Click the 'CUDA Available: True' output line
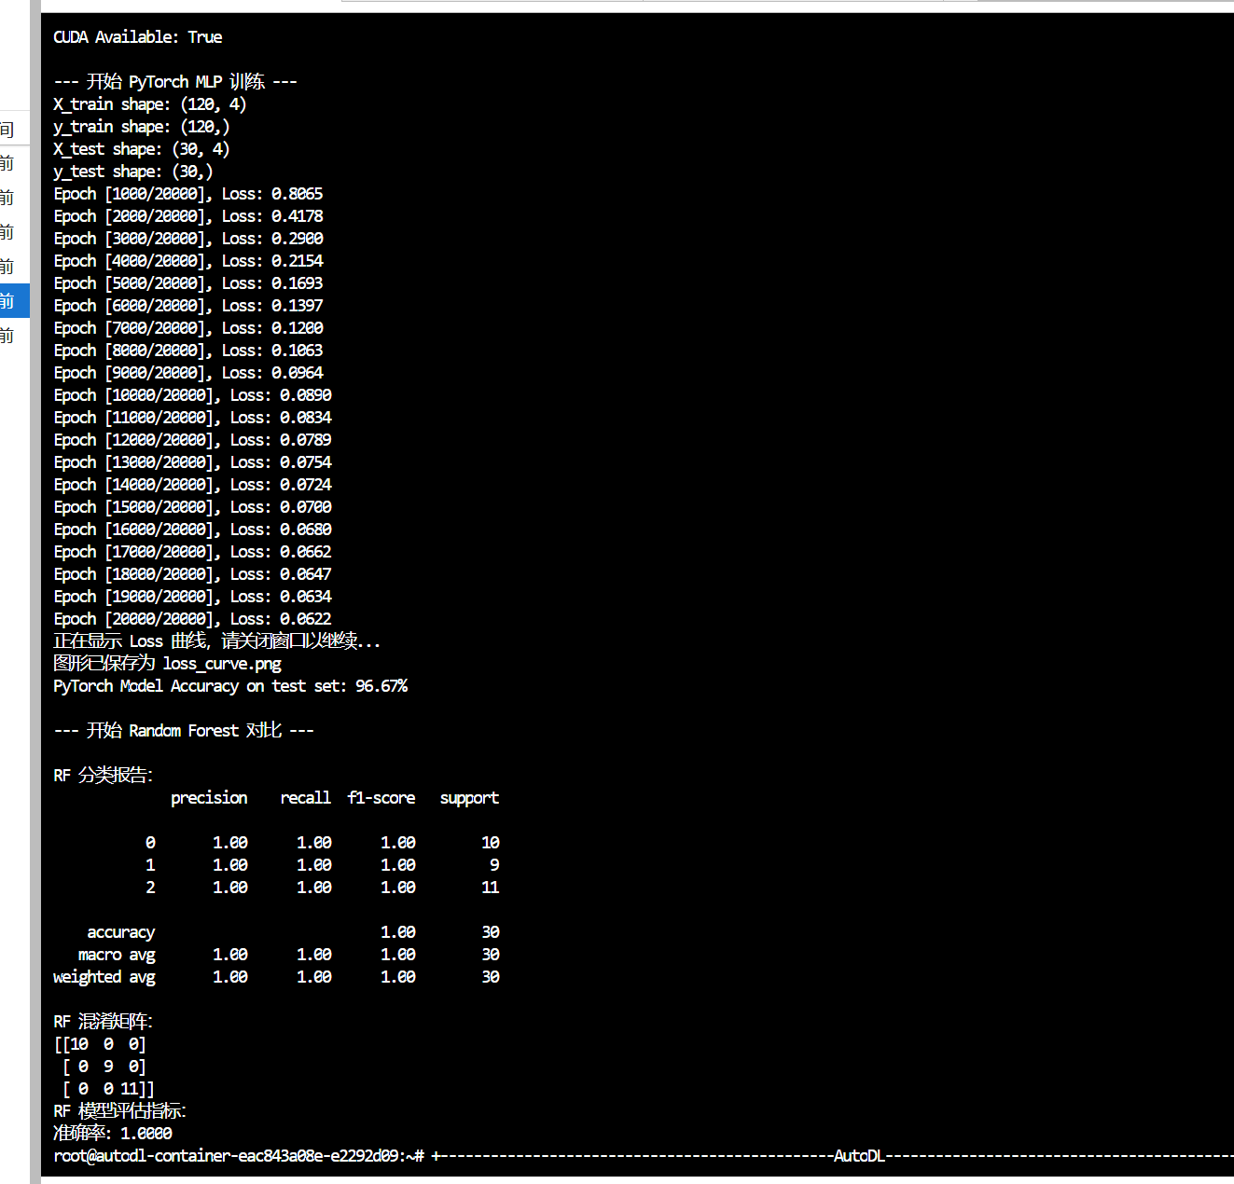1234x1184 pixels. pyautogui.click(x=137, y=37)
